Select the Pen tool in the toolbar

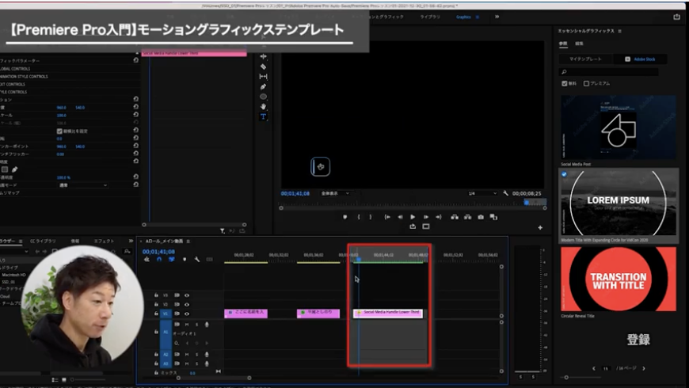tap(263, 86)
